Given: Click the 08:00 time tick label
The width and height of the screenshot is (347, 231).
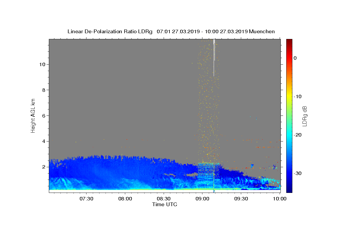Looking at the screenshot, I should [125, 199].
